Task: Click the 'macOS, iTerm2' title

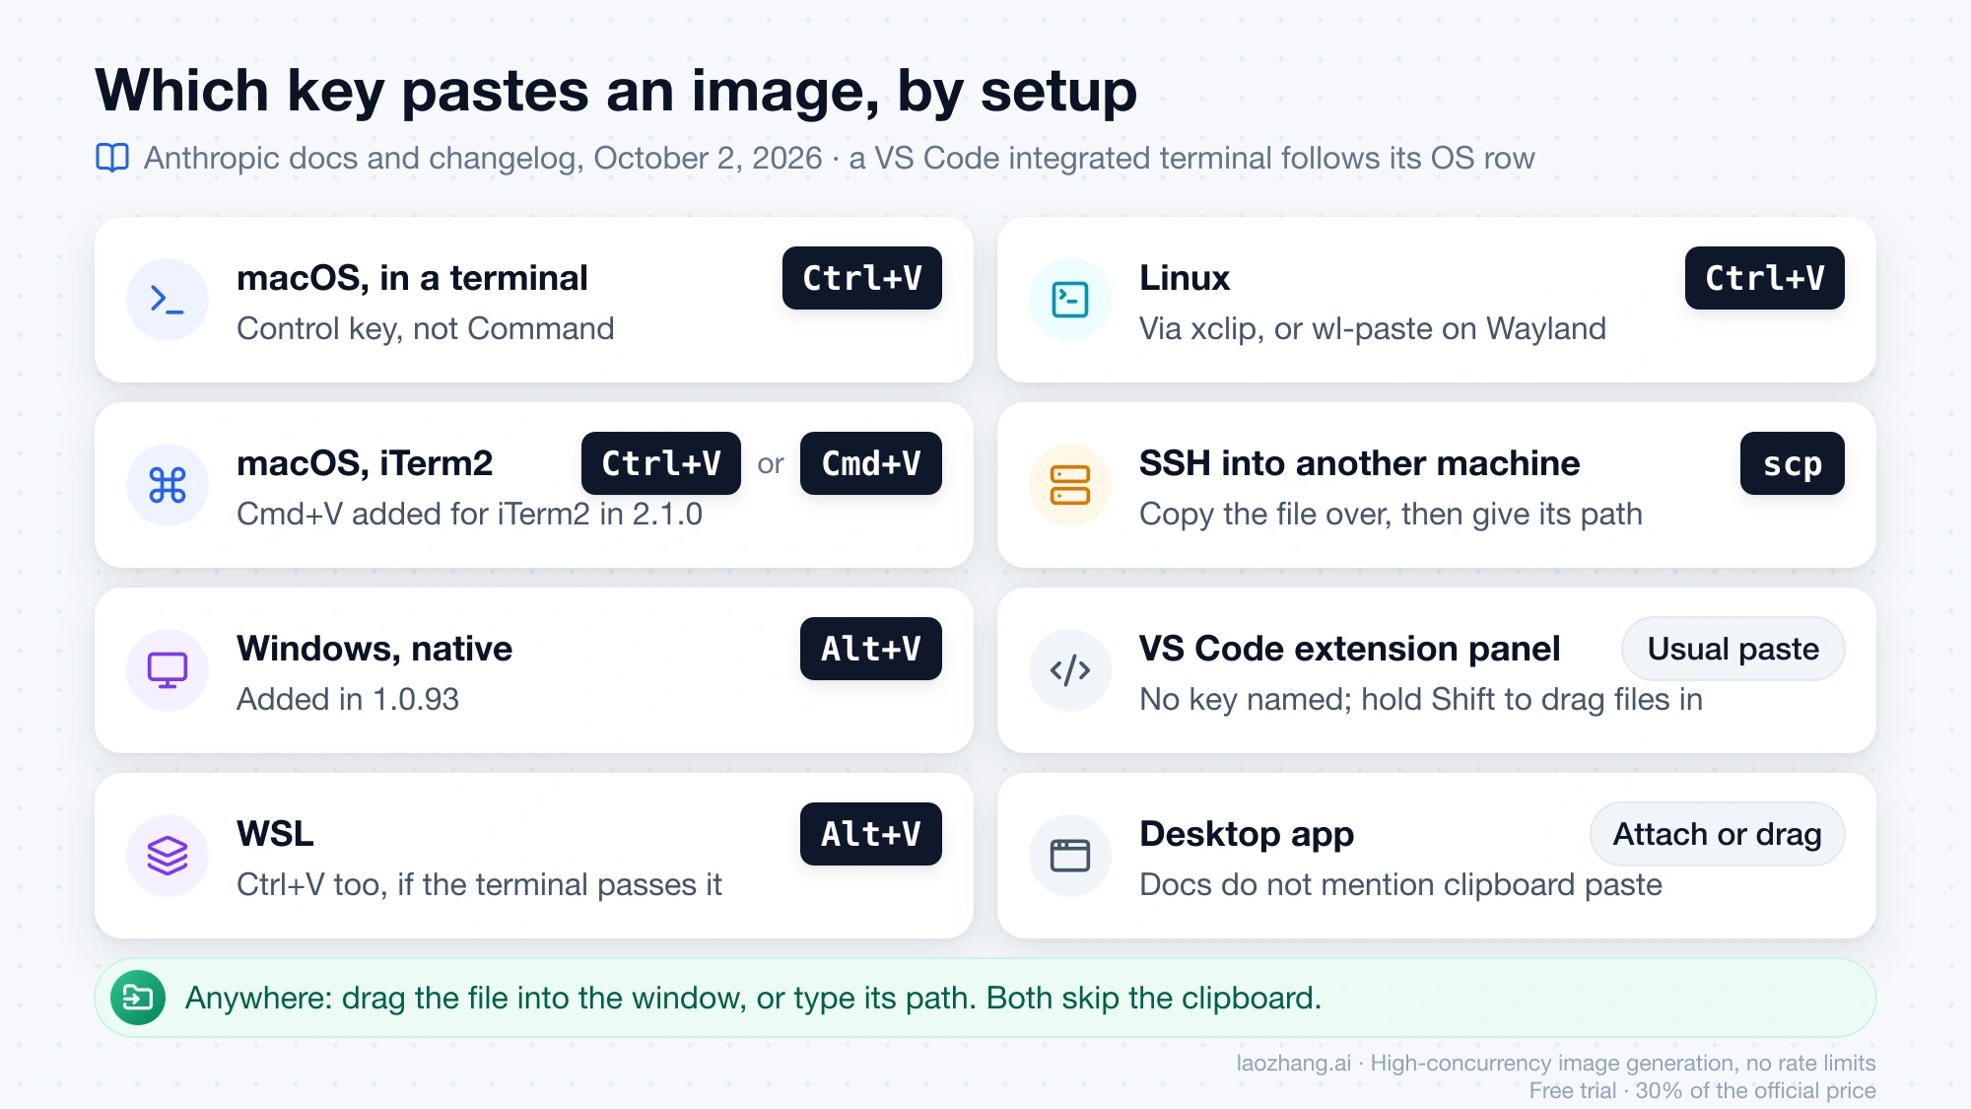Action: coord(365,463)
